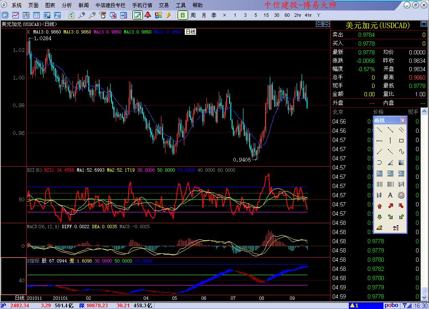Screen dimensions: 429x309
Task: Open the 工具 menu
Action: (181, 5)
